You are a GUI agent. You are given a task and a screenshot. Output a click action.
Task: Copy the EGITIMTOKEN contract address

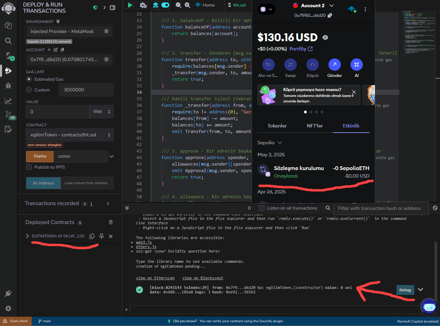(x=92, y=236)
